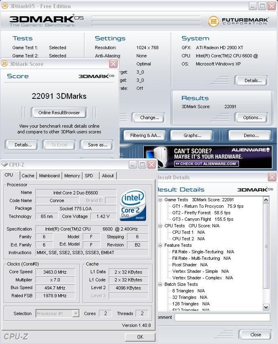Open the SPD tab
The width and height of the screenshot is (278, 344).
89,176
